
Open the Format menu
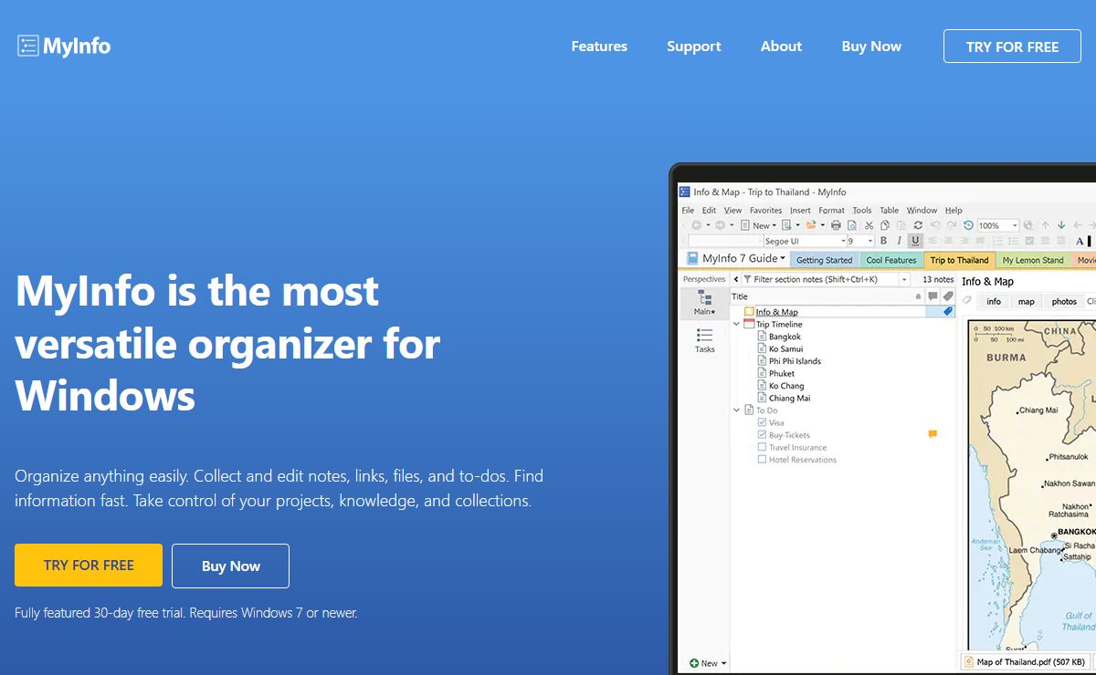[x=831, y=211]
